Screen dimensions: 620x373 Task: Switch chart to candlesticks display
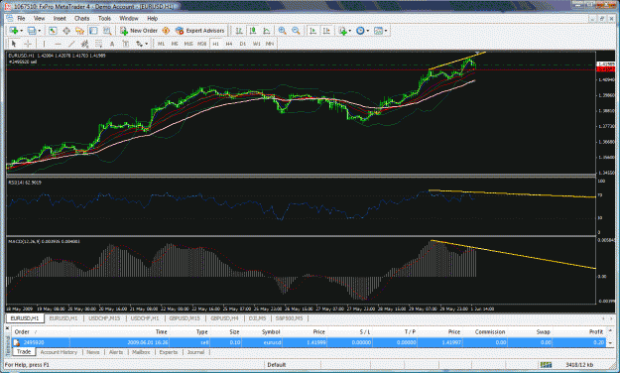coord(253,31)
